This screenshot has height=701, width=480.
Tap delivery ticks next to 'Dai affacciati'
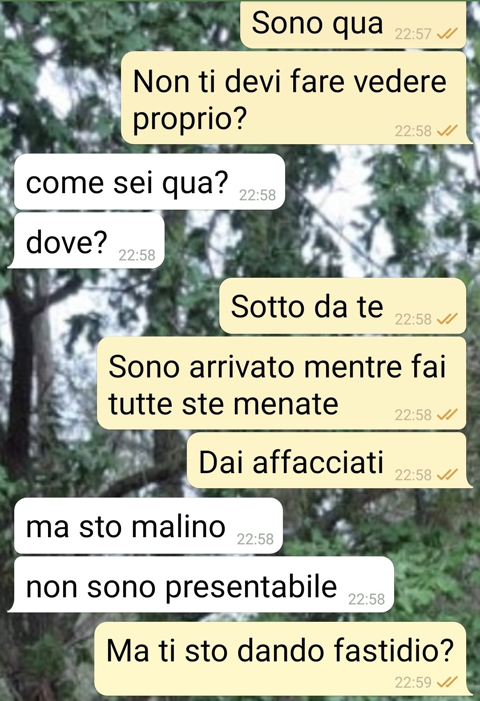click(447, 475)
